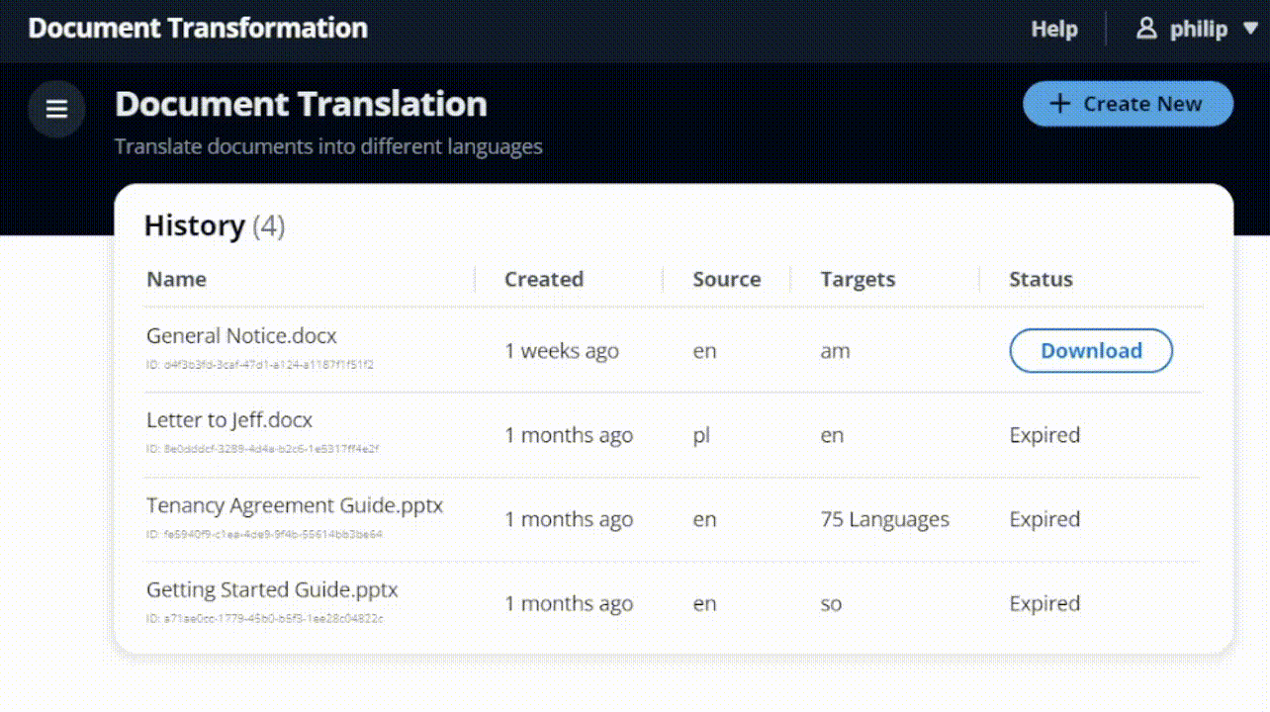Open the hamburger navigation menu
Viewport: 1270px width, 712px height.
56,109
